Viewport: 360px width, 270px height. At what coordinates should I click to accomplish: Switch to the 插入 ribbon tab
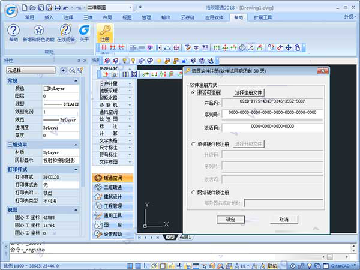click(49, 17)
